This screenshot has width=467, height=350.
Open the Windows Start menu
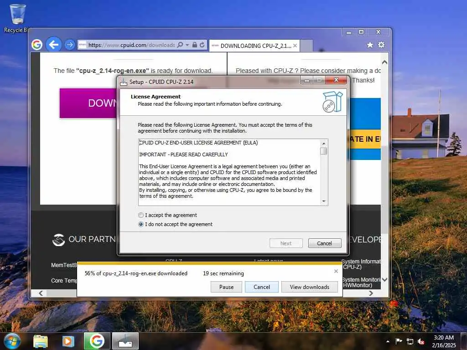(12, 341)
